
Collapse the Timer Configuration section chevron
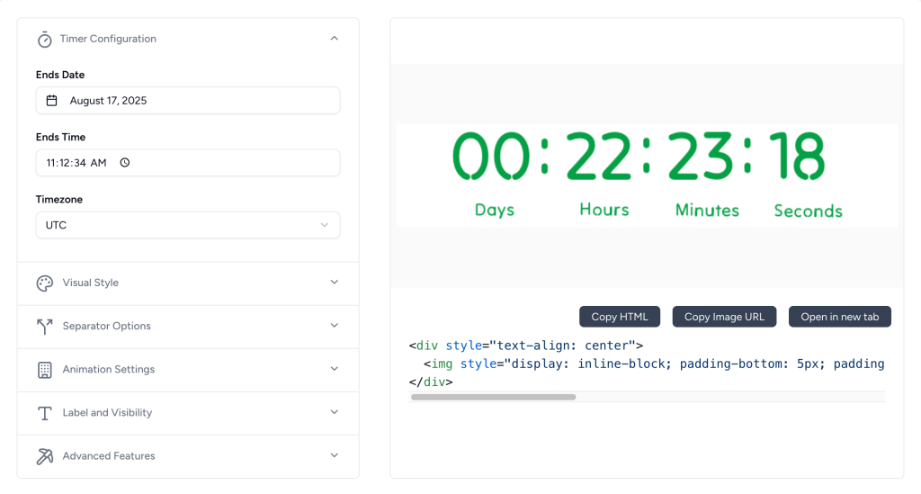pyautogui.click(x=335, y=38)
